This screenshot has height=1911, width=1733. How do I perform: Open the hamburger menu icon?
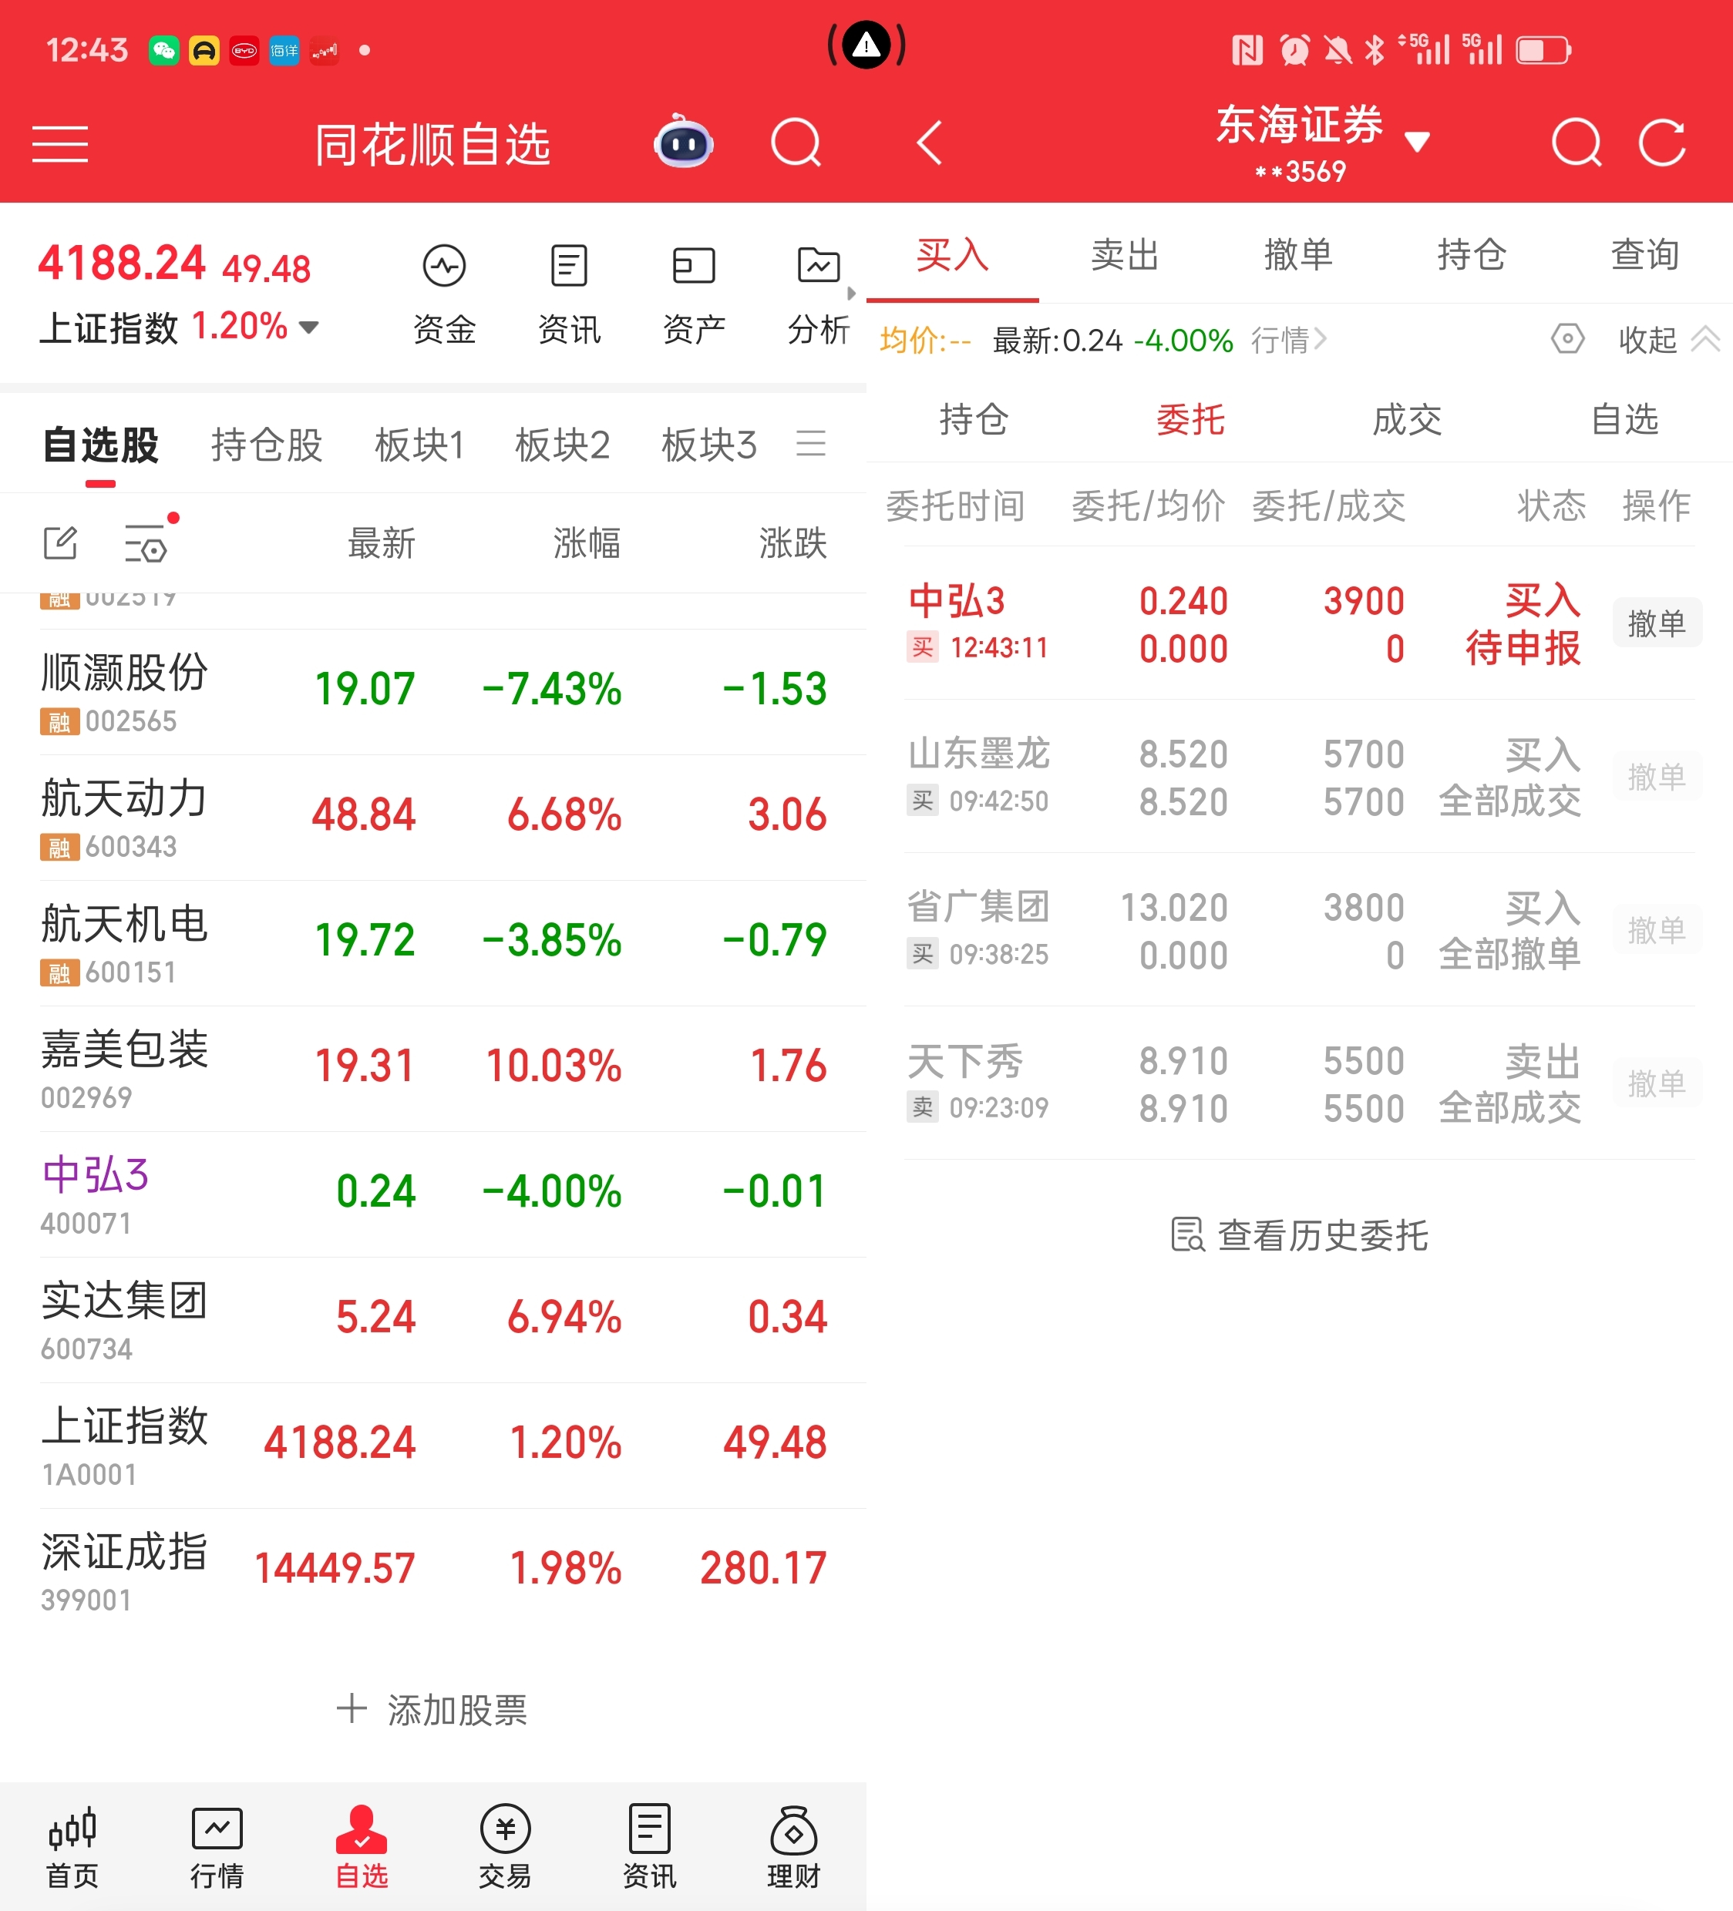tap(60, 144)
